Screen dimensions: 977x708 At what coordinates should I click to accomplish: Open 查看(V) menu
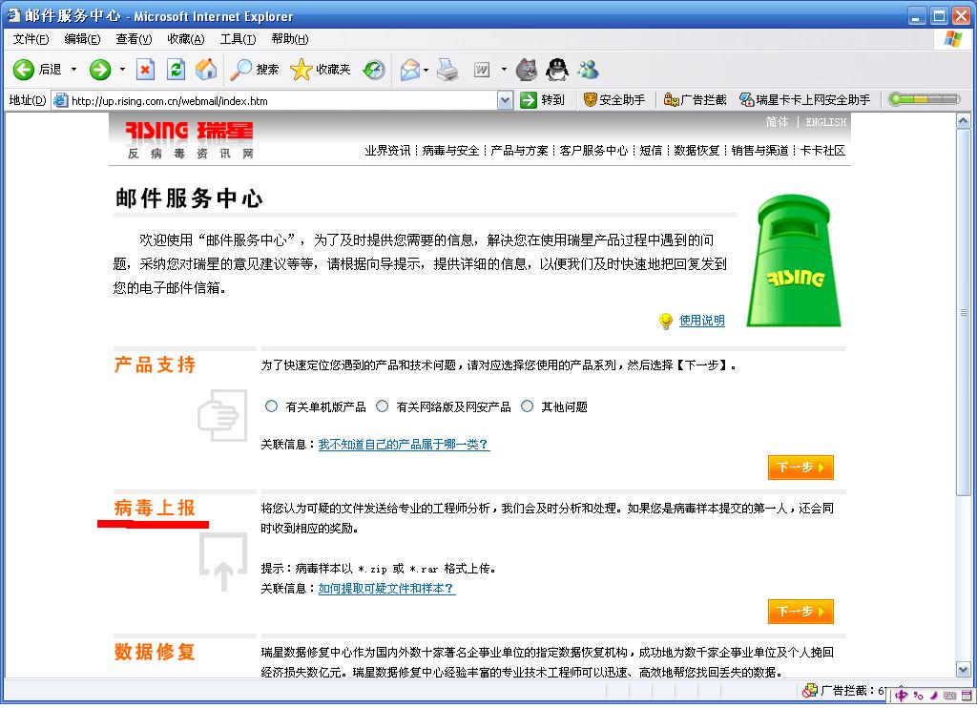[x=134, y=39]
